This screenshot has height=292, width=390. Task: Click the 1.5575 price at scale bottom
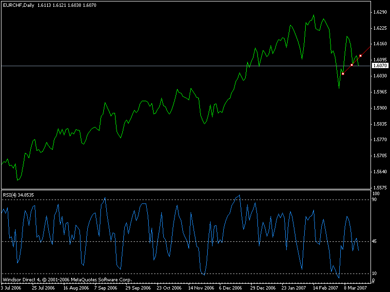click(x=379, y=187)
